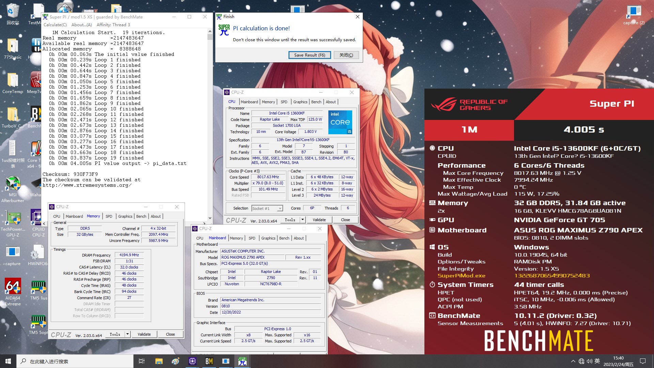The image size is (654, 368).
Task: Select the DRAM Frequency 4194.9 MHz value
Action: point(129,255)
